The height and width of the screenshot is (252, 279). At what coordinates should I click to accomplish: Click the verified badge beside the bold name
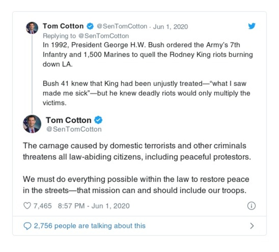tap(98, 120)
